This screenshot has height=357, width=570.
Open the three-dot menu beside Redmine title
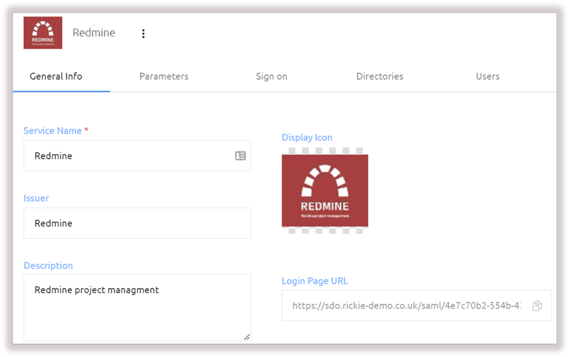pyautogui.click(x=143, y=33)
